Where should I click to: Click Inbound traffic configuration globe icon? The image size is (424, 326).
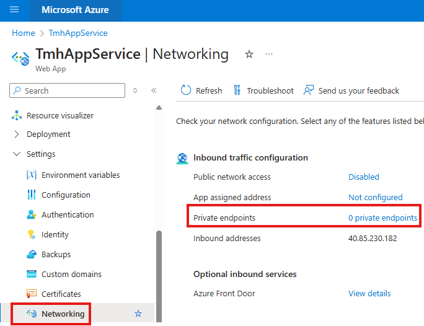(x=182, y=158)
